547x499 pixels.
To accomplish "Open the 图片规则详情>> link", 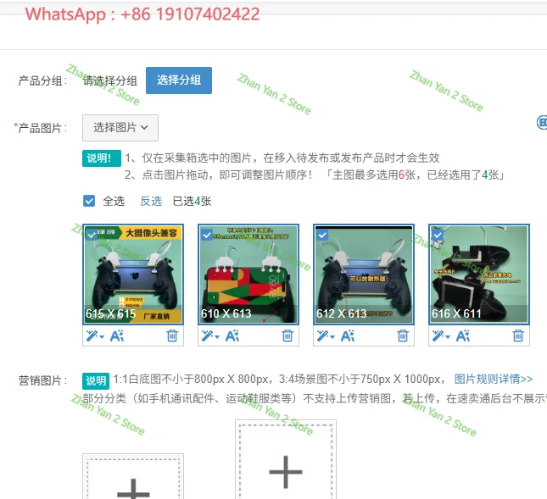I will (x=494, y=379).
